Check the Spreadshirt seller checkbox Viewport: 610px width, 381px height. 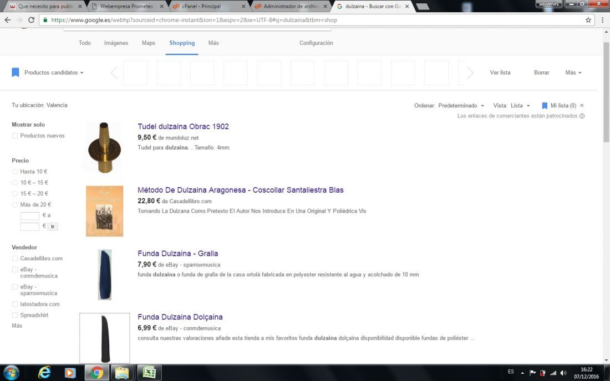(15, 315)
